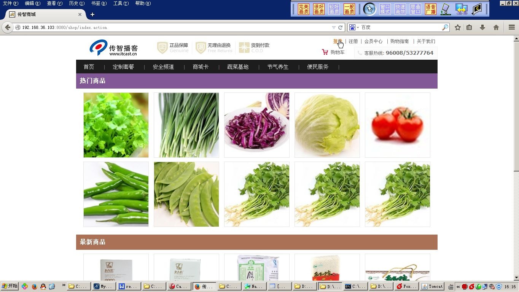The height and width of the screenshot is (292, 519).
Task: Open 便民服务 navigation item
Action: click(x=318, y=67)
